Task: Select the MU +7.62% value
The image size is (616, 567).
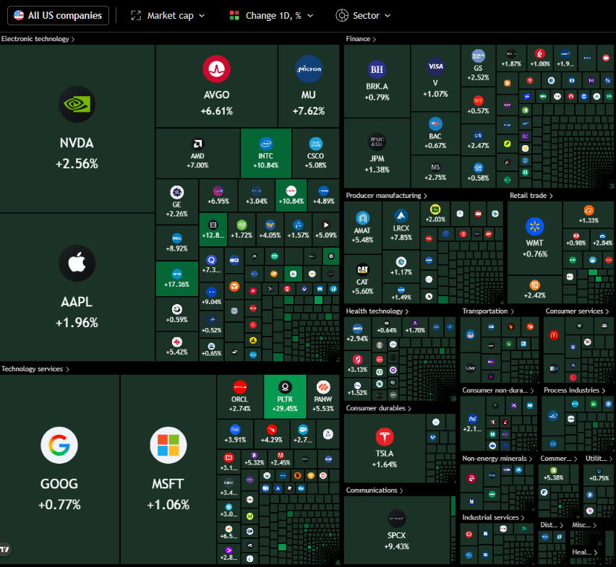Action: 309,111
